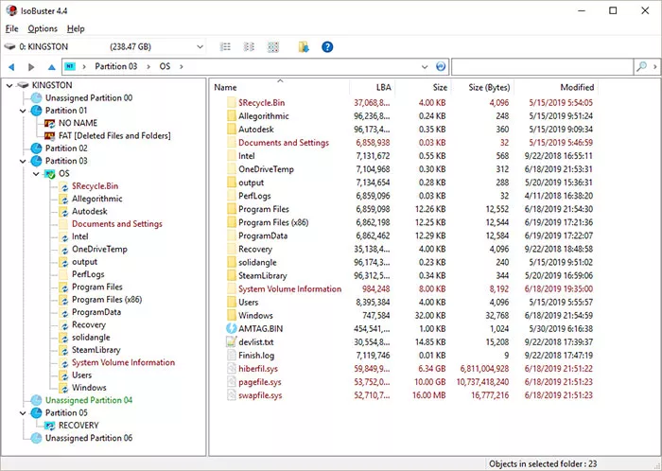Select Unassigned Partition 06 in the tree
Screen dimensions: 662x471
tap(89, 438)
